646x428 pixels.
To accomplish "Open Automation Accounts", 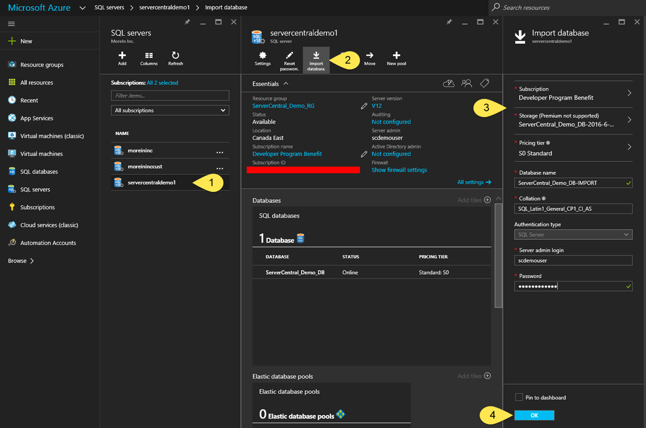I will 42,243.
